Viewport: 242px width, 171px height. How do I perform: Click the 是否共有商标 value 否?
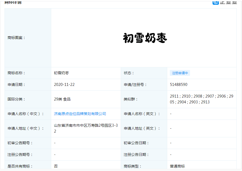(x=56, y=166)
